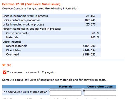
Task: Click the value "187,240" units started
Action: [90, 20]
